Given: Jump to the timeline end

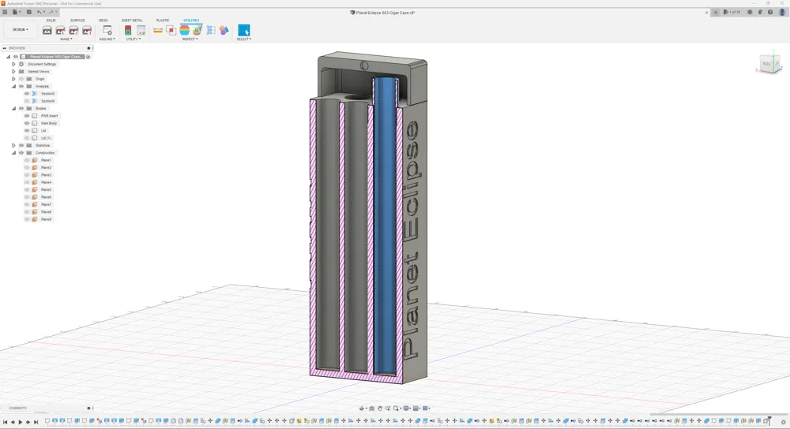Looking at the screenshot, I should click(36, 423).
